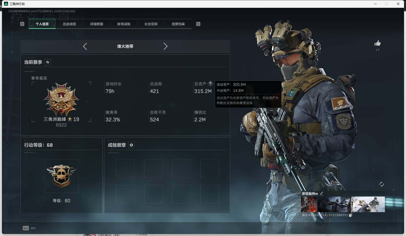Switch to the 详细数据 tab

coord(96,24)
